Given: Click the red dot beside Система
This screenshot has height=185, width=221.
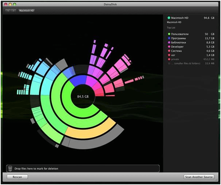Looking at the screenshot, I should tap(169, 51).
